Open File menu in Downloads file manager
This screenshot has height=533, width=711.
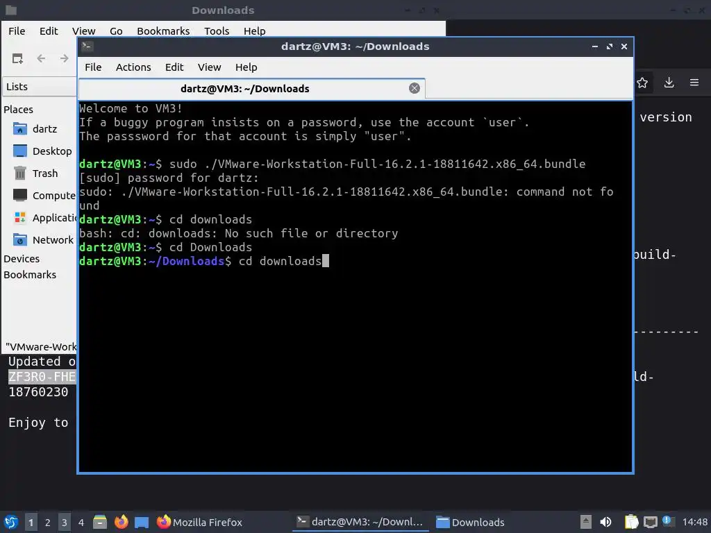[17, 31]
